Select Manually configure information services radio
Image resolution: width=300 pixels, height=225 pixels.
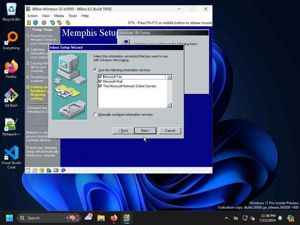95,115
